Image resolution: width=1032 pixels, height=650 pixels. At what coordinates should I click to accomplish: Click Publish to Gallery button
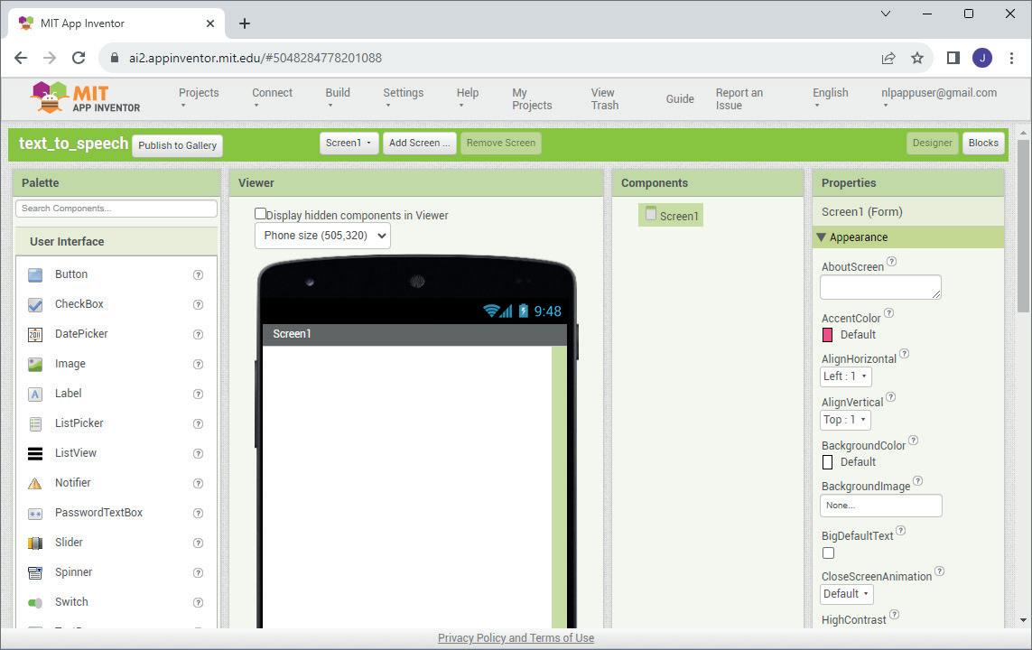coord(177,145)
